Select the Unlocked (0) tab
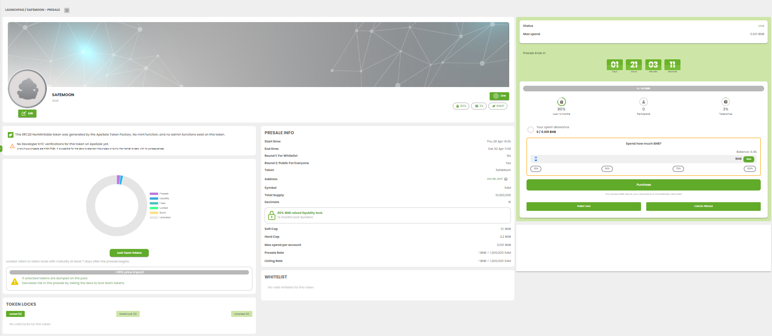Image resolution: width=772 pixels, height=336 pixels. click(x=242, y=314)
